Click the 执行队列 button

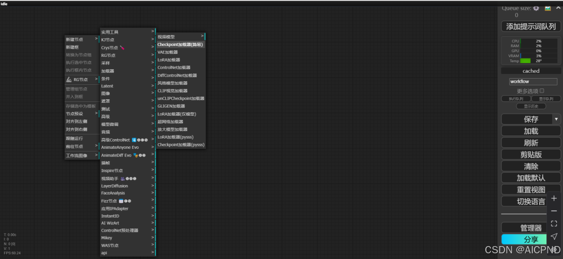coord(516,99)
